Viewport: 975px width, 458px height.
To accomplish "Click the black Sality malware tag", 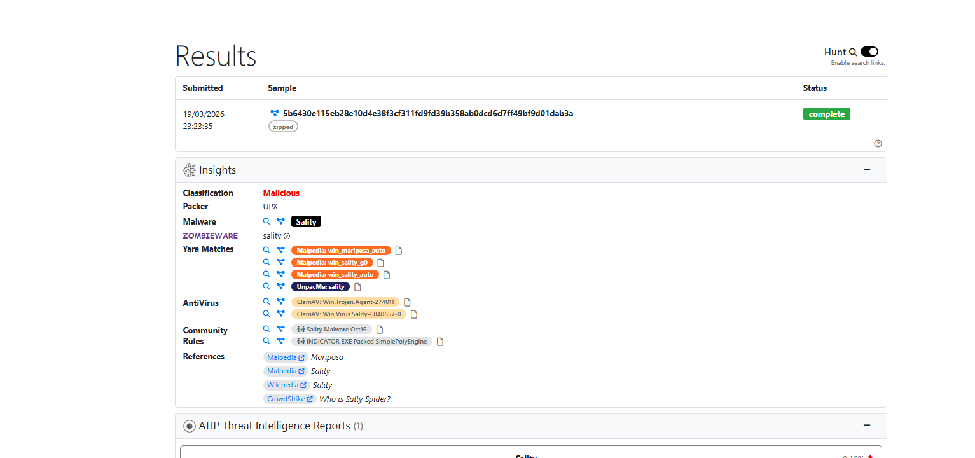I will pyautogui.click(x=306, y=222).
